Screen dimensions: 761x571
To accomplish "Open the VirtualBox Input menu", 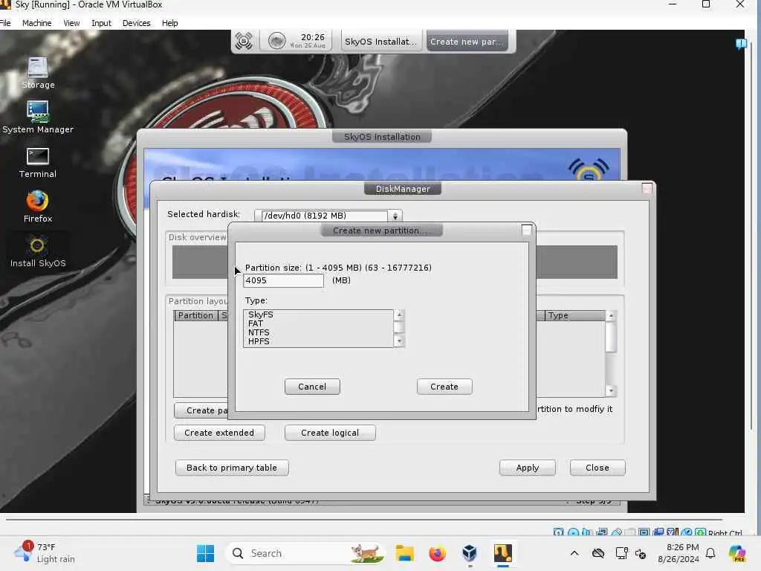I will point(101,23).
